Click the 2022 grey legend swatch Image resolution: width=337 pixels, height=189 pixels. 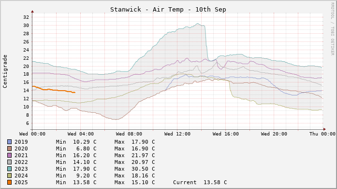coord(10,162)
